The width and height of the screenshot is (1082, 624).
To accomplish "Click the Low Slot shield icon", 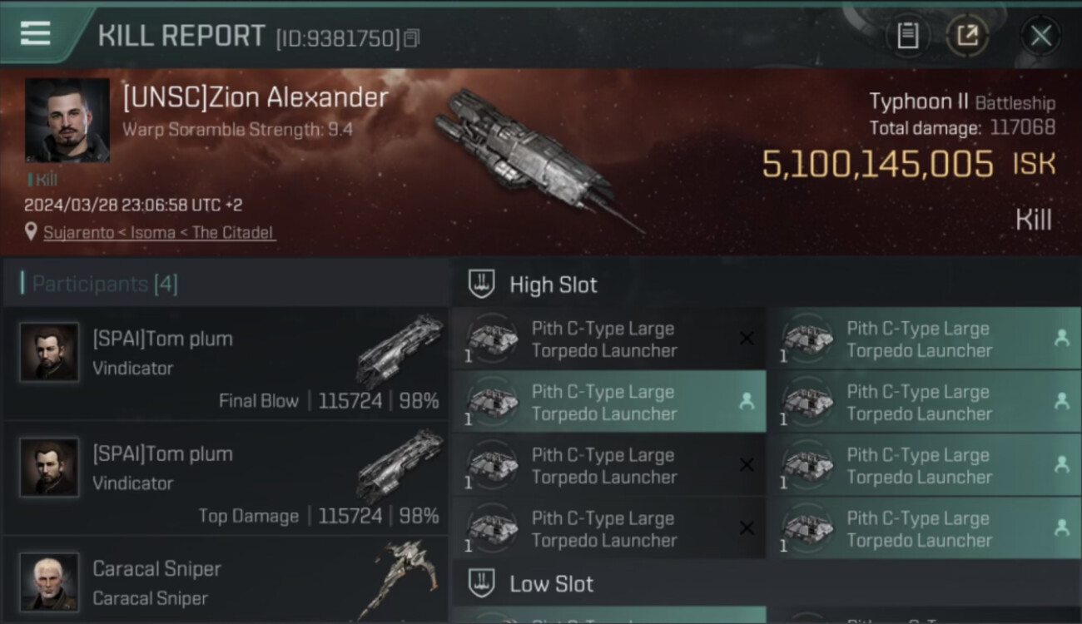I will click(482, 583).
